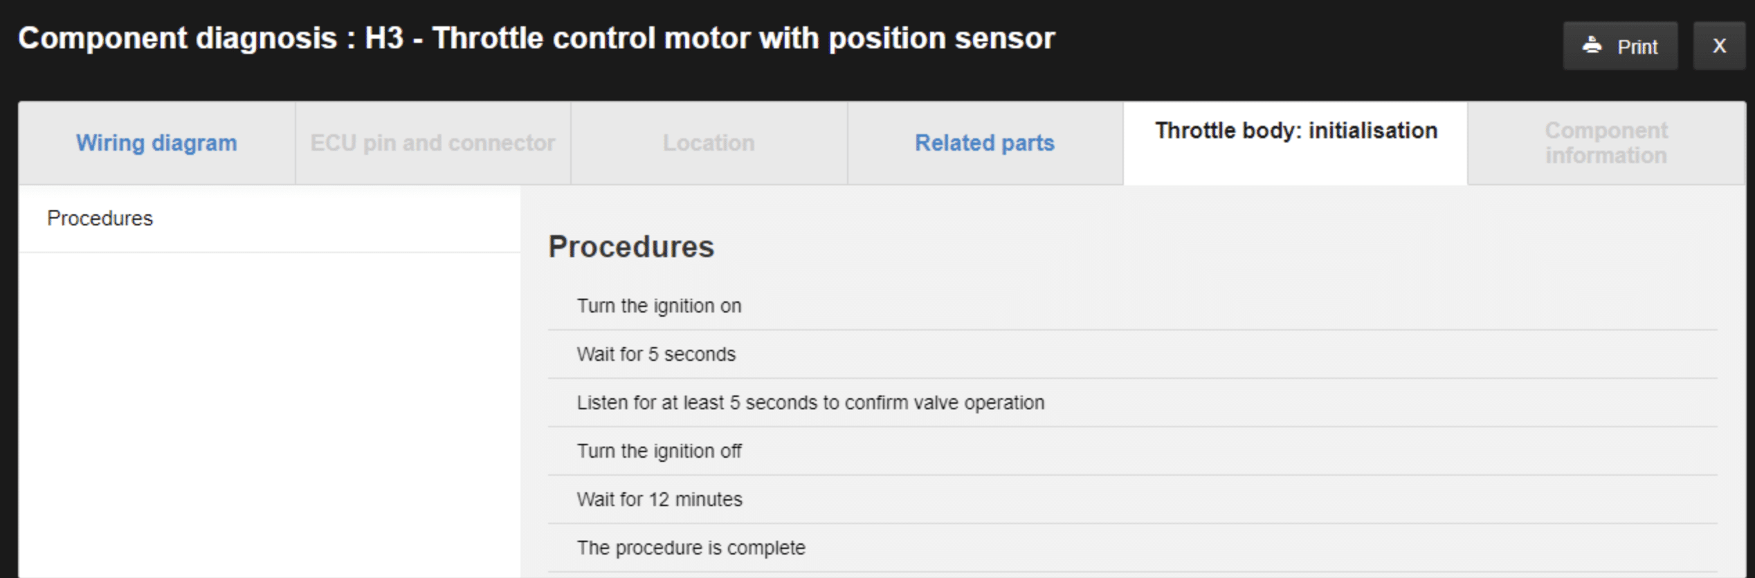Select the 'Turn the ignition off' step
The height and width of the screenshot is (578, 1755).
(x=659, y=451)
